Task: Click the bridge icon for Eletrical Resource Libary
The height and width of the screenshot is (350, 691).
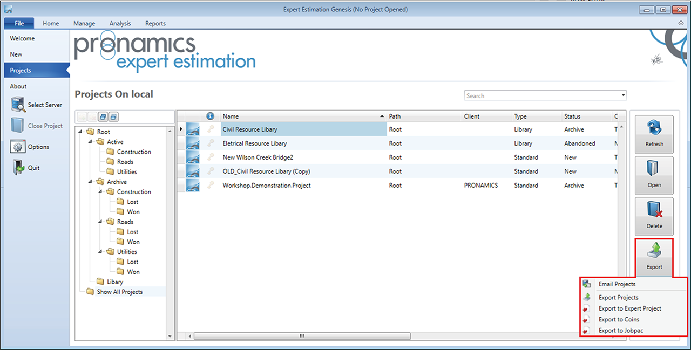Action: pyautogui.click(x=193, y=144)
